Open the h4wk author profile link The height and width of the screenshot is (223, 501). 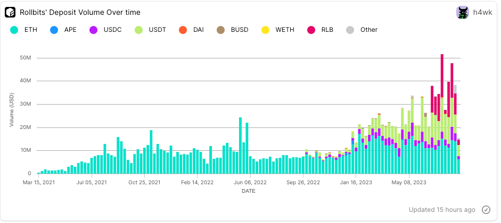pyautogui.click(x=483, y=13)
